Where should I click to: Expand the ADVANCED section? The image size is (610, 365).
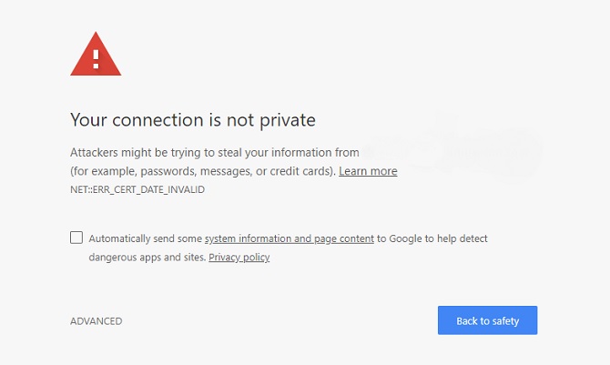click(96, 321)
